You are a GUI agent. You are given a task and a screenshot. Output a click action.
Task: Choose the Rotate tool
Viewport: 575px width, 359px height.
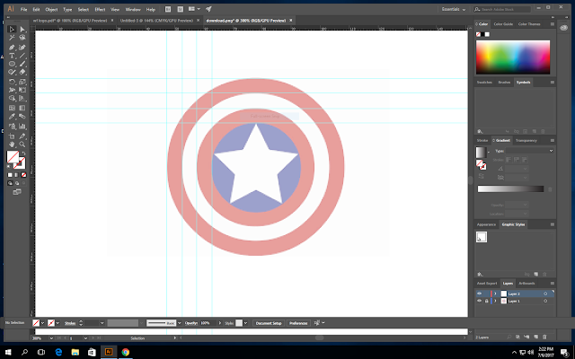[12, 82]
